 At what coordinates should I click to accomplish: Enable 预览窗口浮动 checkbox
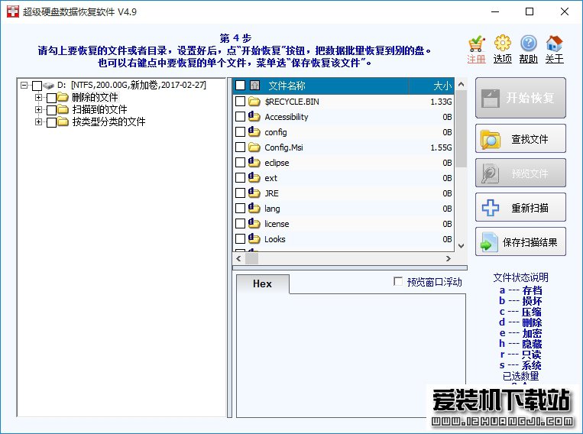click(x=398, y=281)
